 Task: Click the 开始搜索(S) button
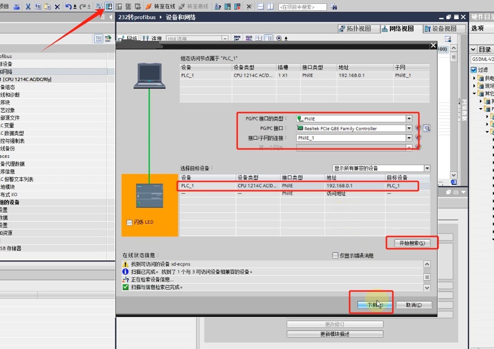412,243
